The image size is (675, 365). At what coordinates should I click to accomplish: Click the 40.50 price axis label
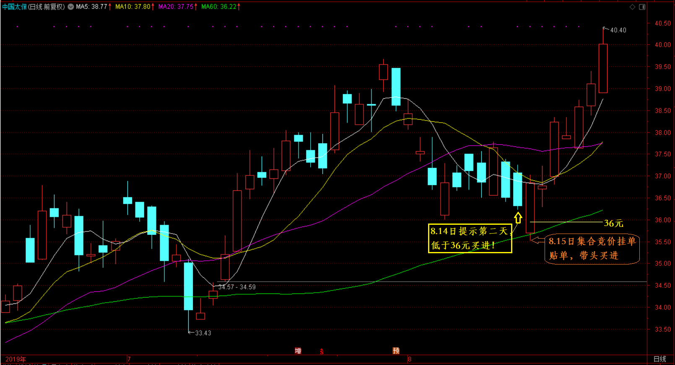tap(663, 23)
